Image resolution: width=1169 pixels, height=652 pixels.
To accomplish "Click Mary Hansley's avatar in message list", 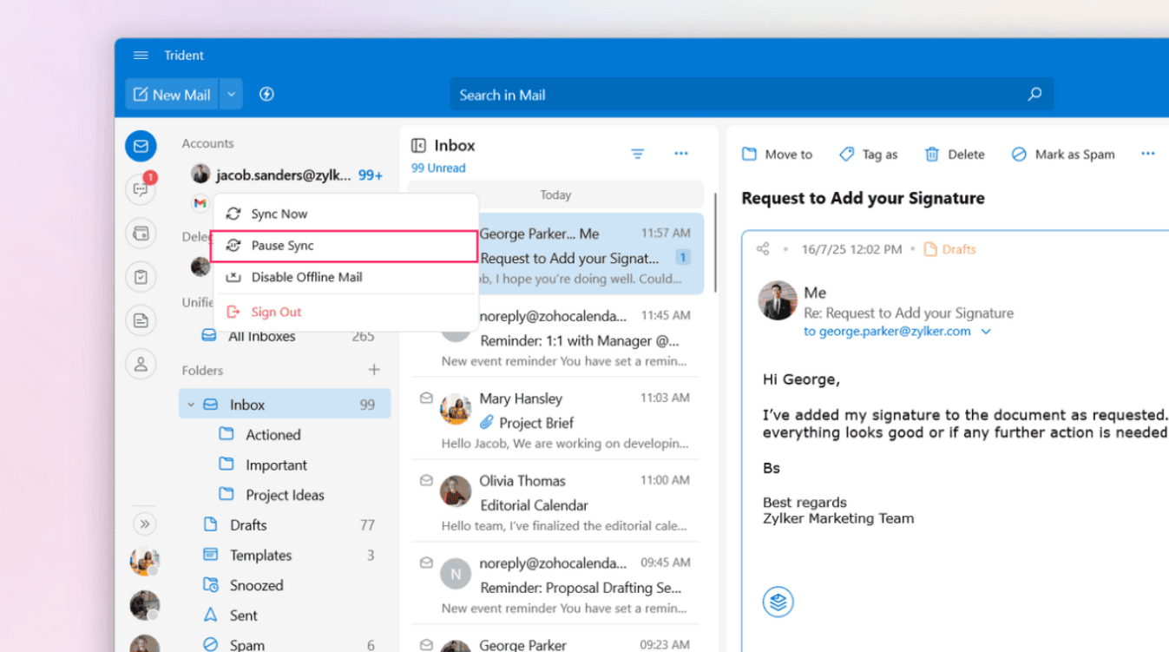I will 456,409.
